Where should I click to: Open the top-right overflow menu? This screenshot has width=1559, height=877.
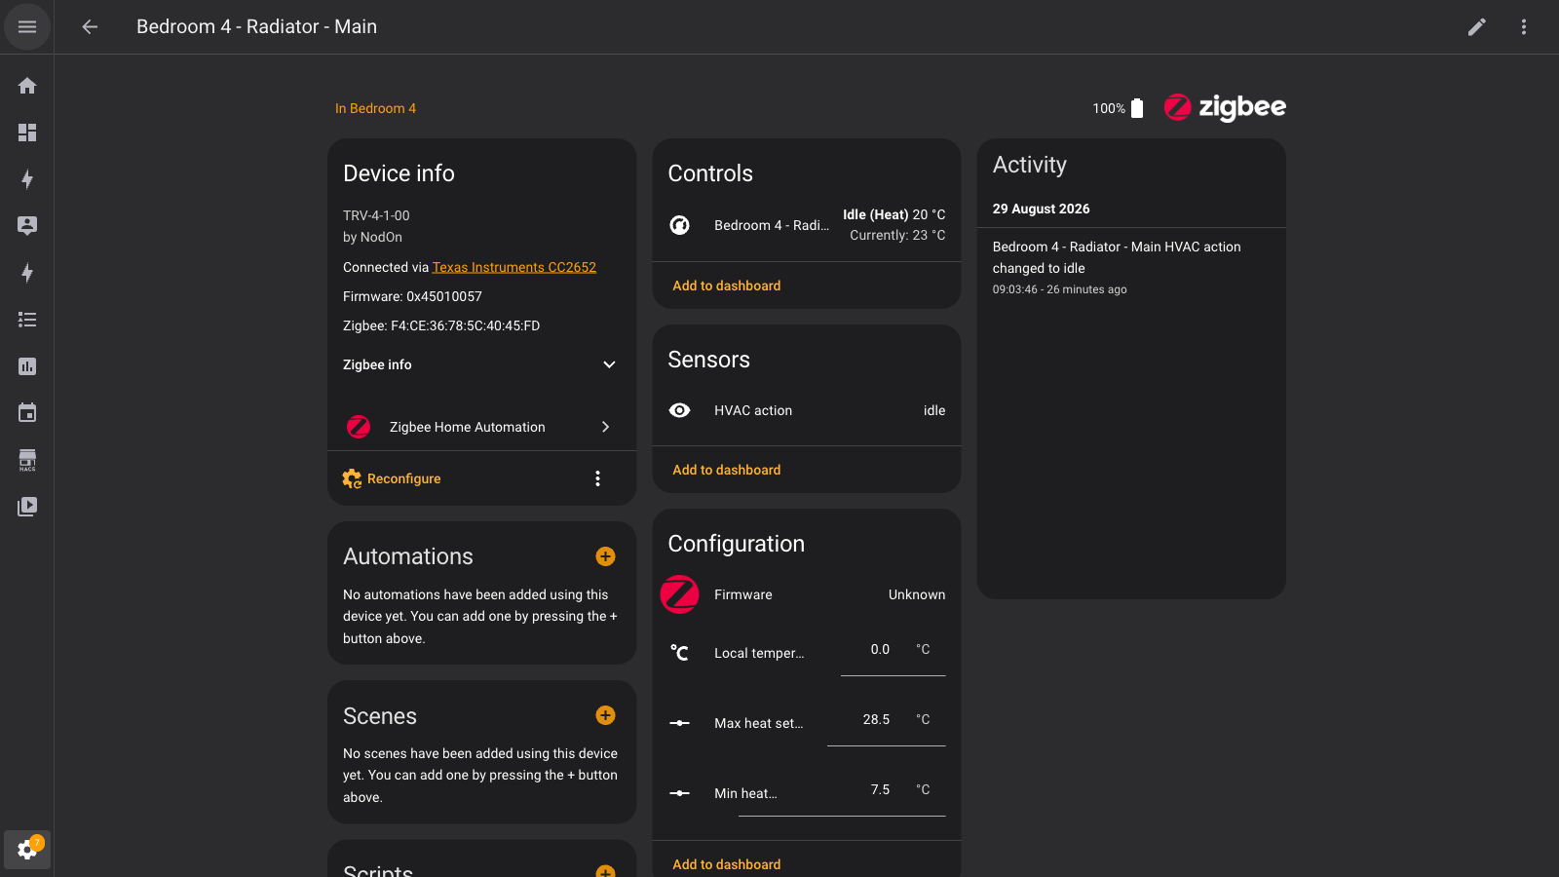1524,27
